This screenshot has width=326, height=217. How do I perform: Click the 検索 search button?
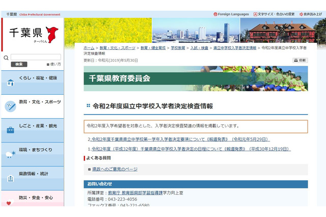point(19,64)
